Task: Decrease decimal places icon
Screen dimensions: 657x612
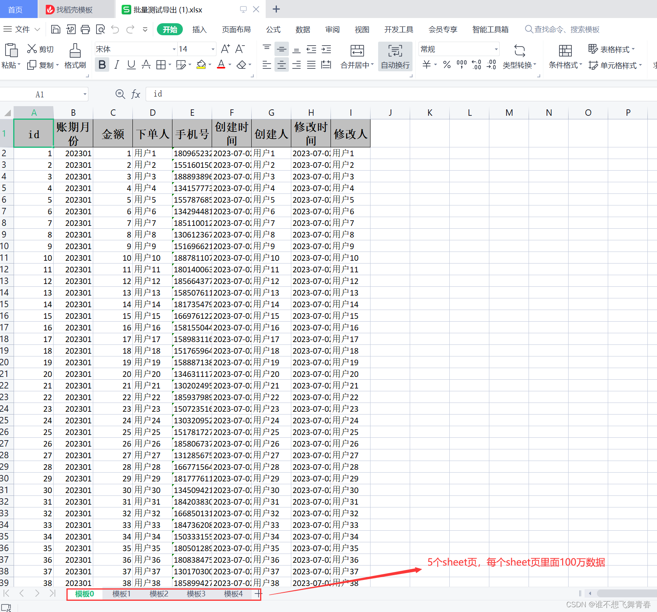Action: pos(491,64)
